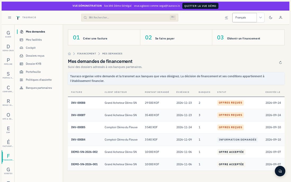Click the 2026-11-09 due date
This screenshot has height=182, width=291.
[x=184, y=140]
